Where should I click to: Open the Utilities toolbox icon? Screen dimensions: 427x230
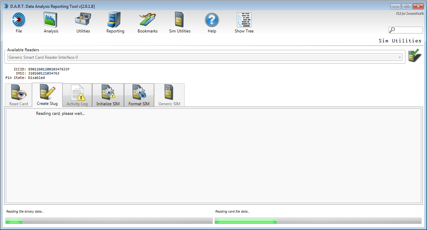point(83,20)
